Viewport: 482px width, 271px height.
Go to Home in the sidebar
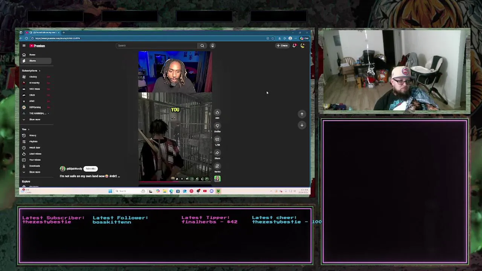coord(36,55)
